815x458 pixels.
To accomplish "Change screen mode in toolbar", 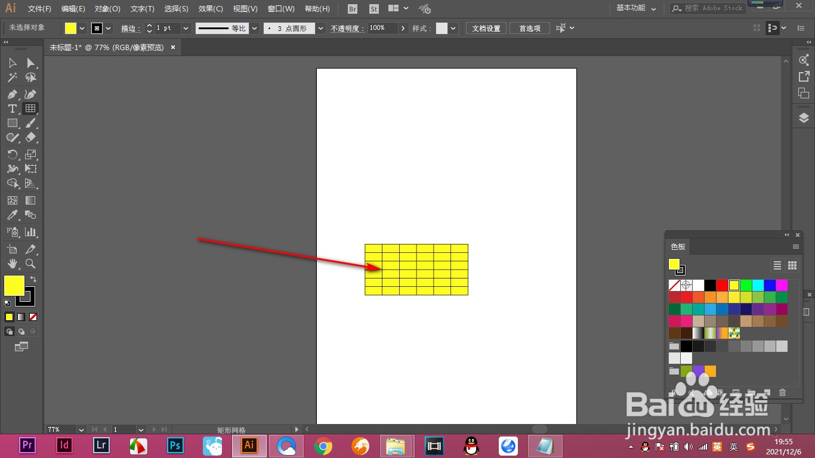I will coord(21,346).
